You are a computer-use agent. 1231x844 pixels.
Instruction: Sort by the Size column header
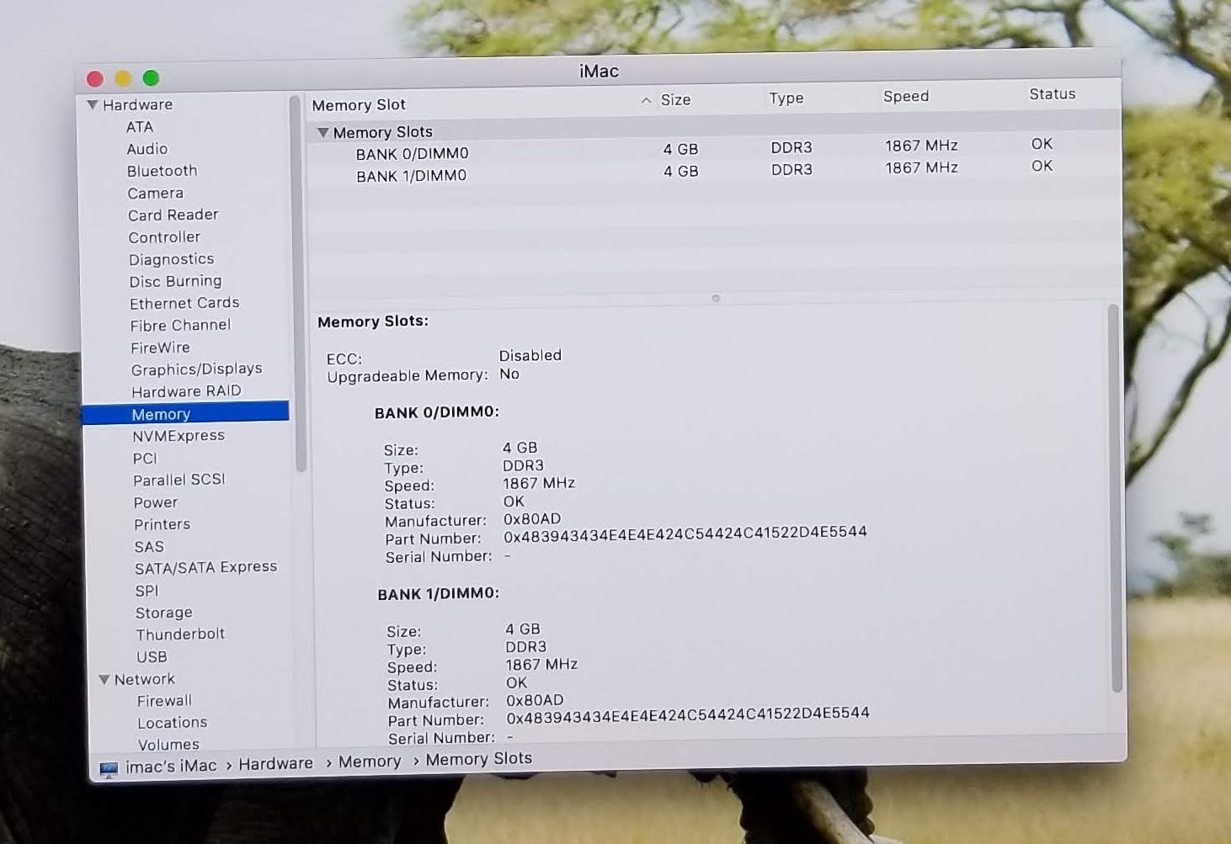675,100
